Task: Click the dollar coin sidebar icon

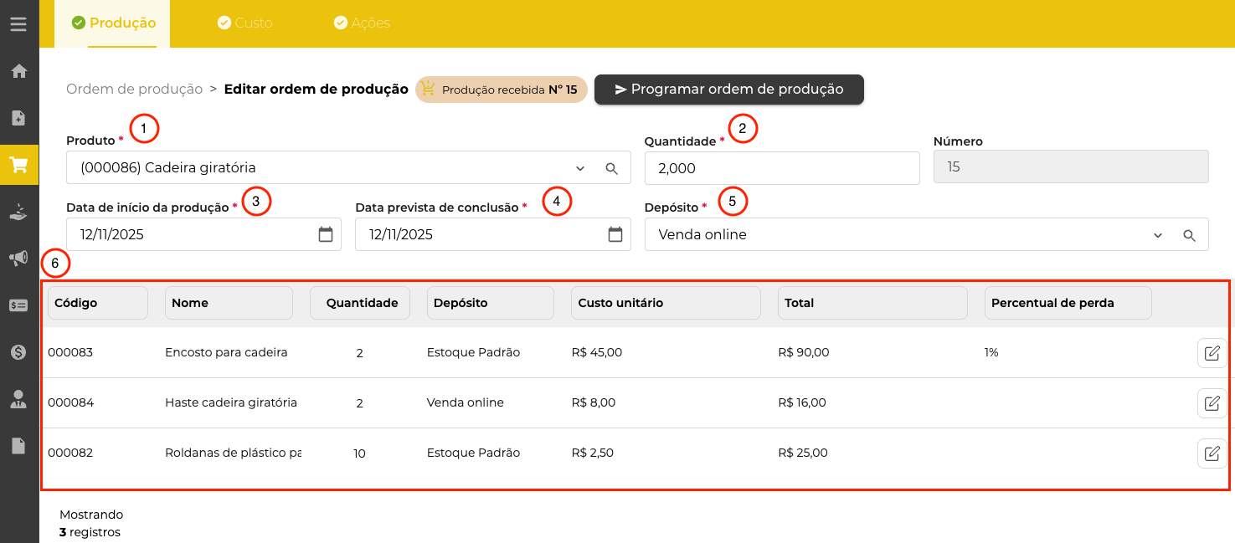Action: point(18,352)
